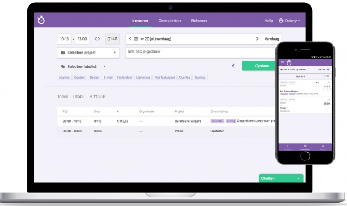Go to next day arrow
The image size is (347, 206).
point(257,38)
